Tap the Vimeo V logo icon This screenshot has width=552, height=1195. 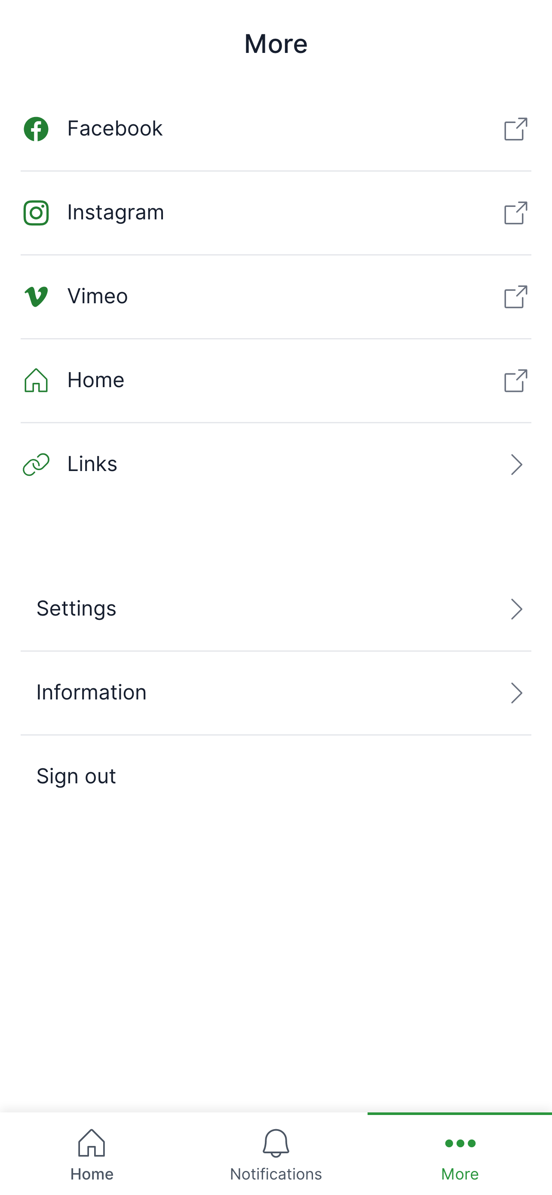pos(36,296)
